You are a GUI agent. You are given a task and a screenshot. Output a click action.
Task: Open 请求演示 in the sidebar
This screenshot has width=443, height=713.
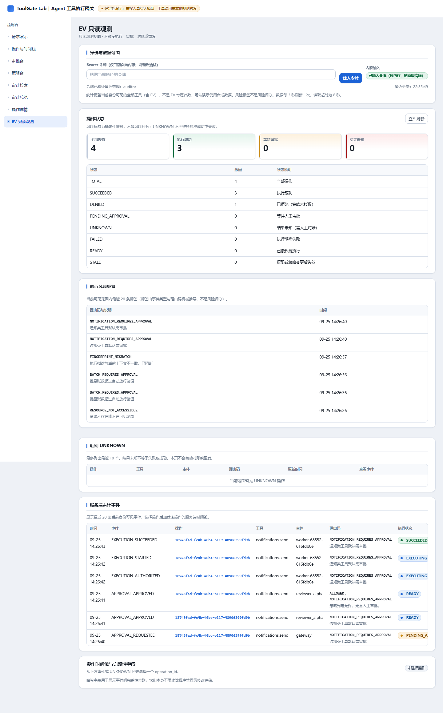tap(35, 37)
